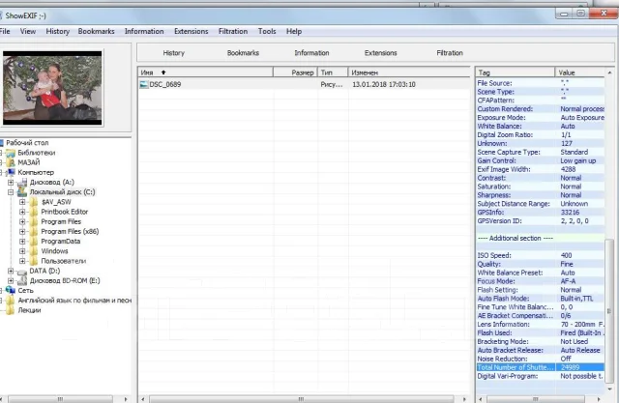Select the Lens Information tag row
This screenshot has height=403, width=619.
click(540, 325)
